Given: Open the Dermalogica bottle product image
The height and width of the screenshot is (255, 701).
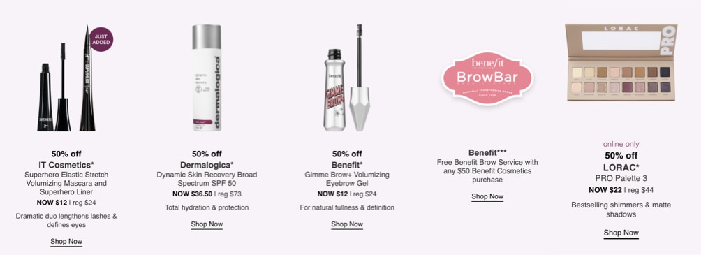Looking at the screenshot, I should (x=207, y=78).
